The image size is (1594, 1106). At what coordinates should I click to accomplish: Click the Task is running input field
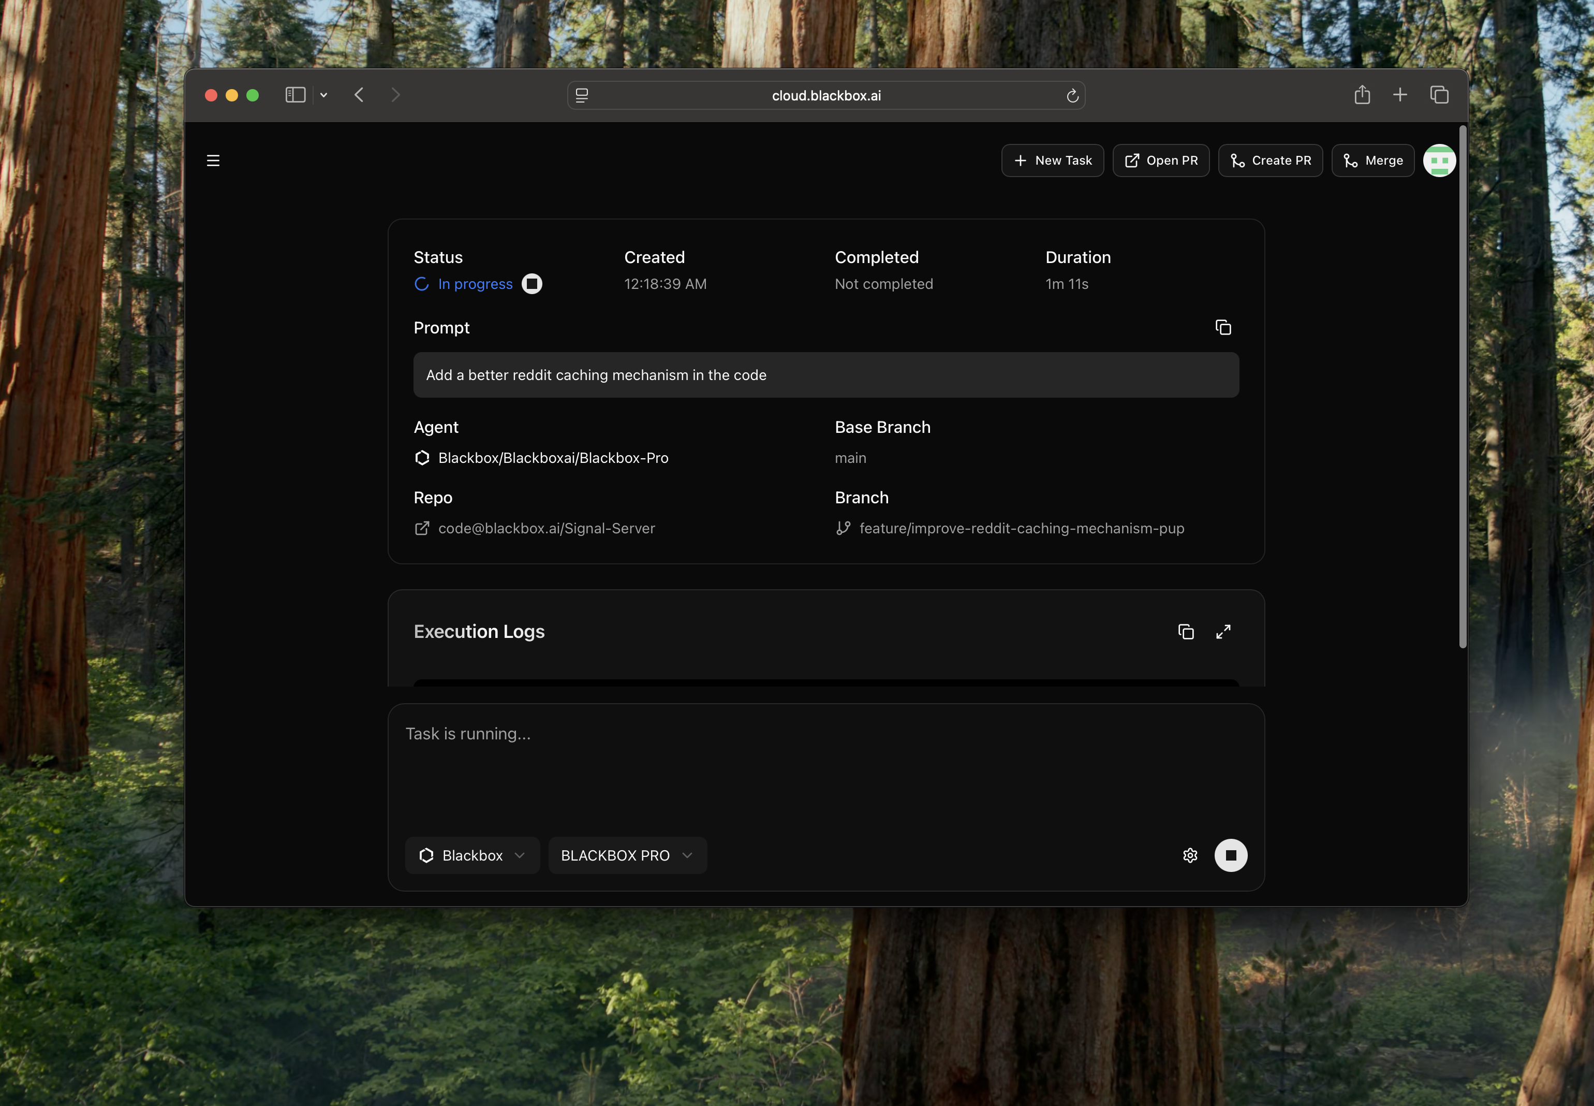[x=762, y=755]
